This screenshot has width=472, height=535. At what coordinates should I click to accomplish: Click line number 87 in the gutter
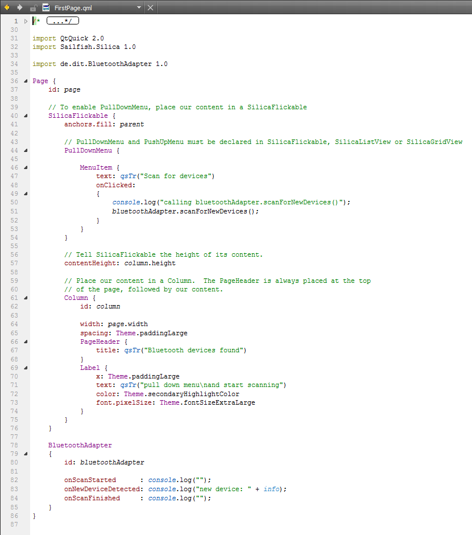(x=14, y=524)
